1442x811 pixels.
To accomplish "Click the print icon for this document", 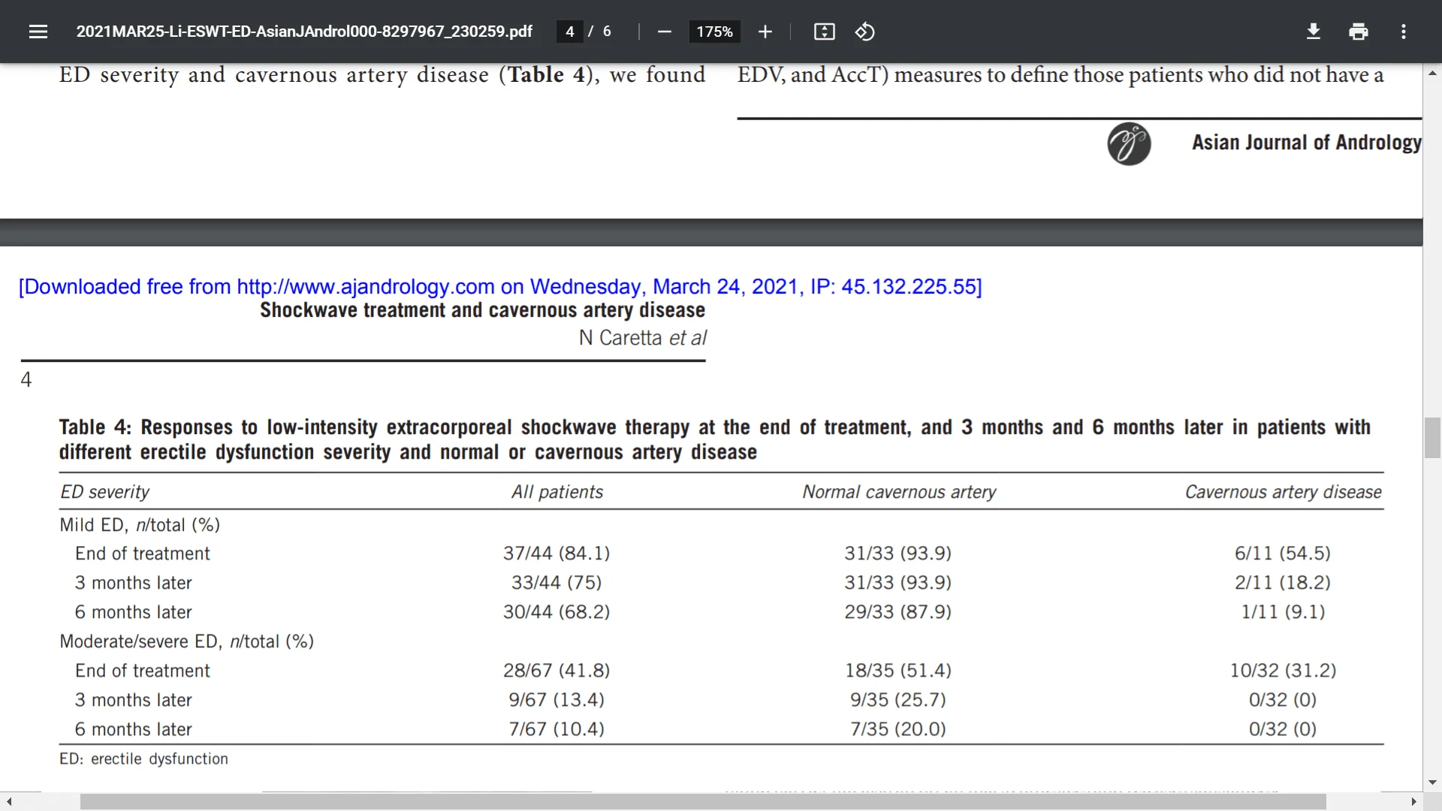I will point(1359,31).
